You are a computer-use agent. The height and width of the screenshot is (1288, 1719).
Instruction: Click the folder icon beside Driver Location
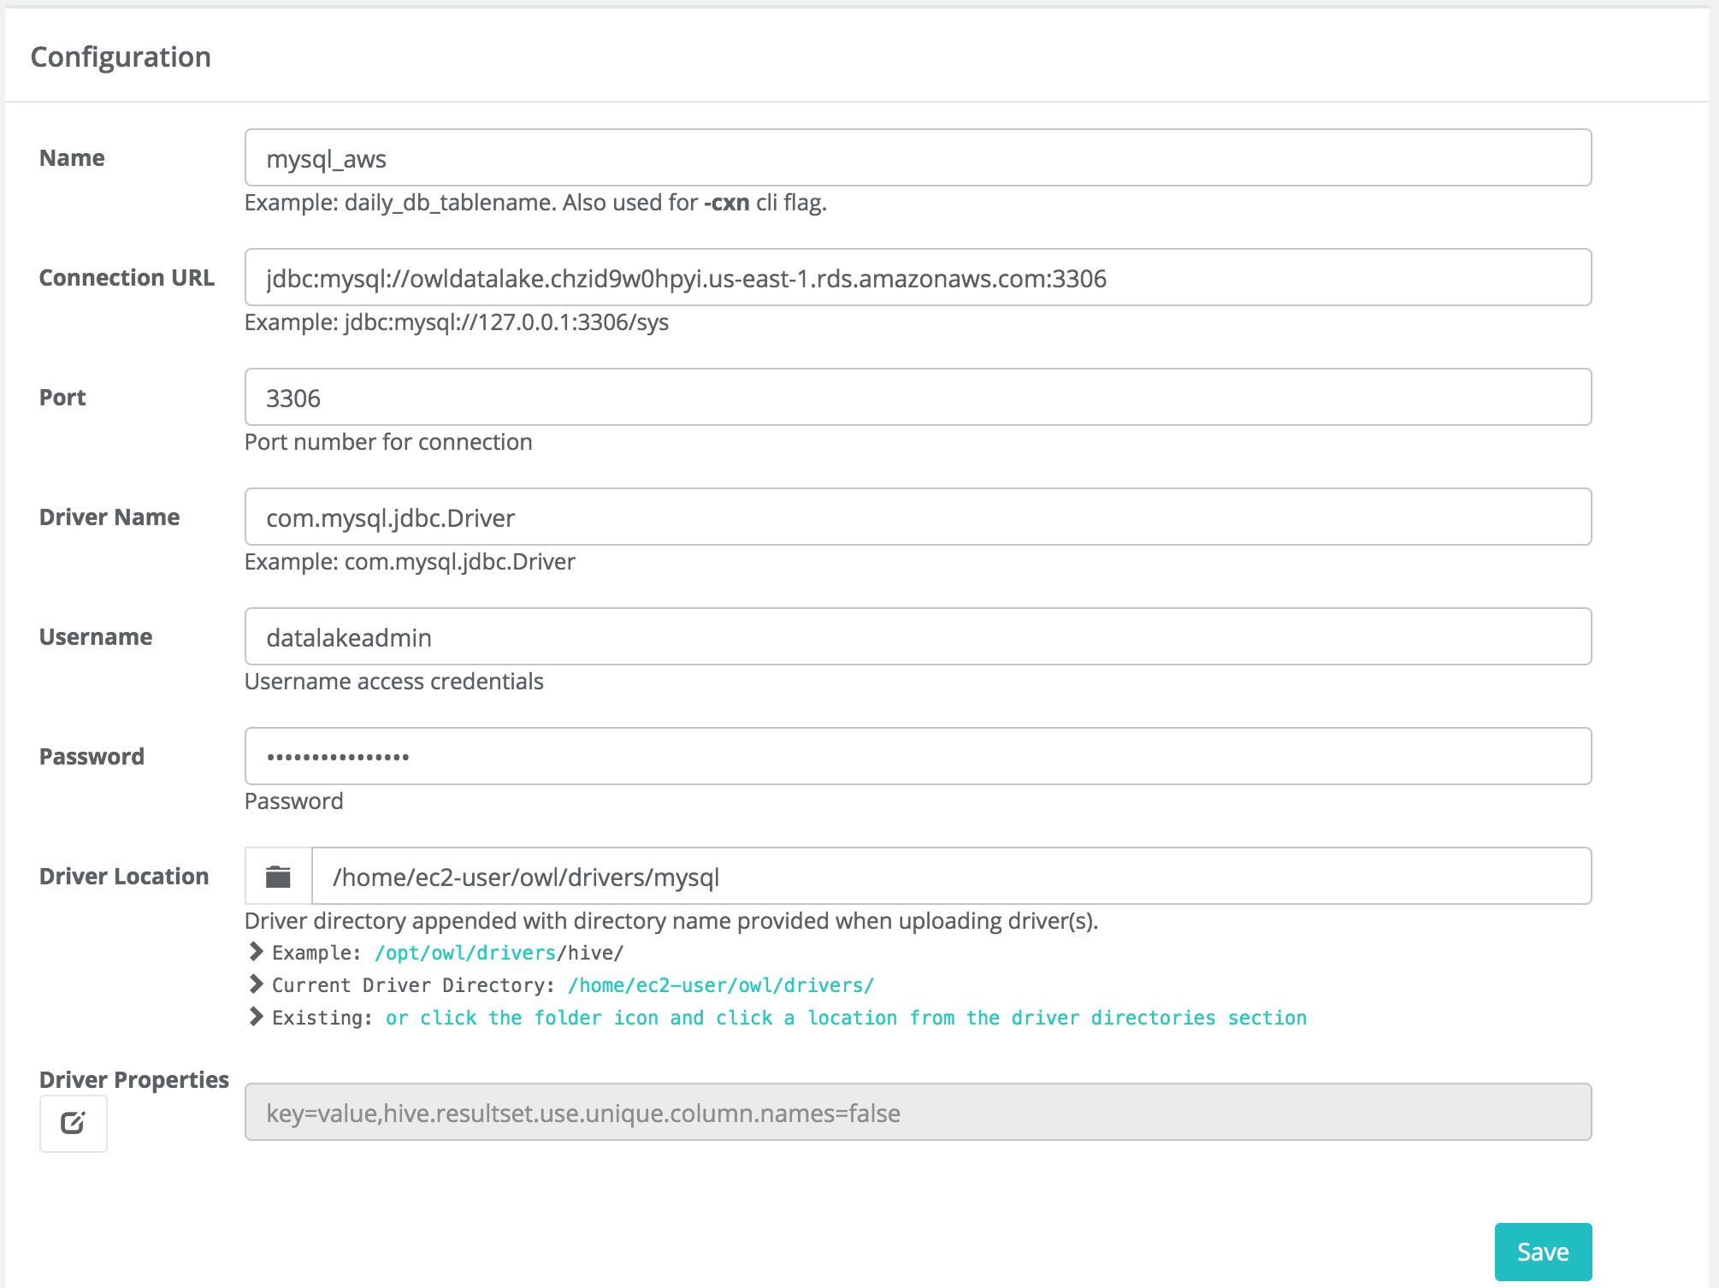pyautogui.click(x=278, y=877)
